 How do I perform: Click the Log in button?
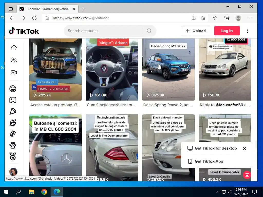coord(227,31)
